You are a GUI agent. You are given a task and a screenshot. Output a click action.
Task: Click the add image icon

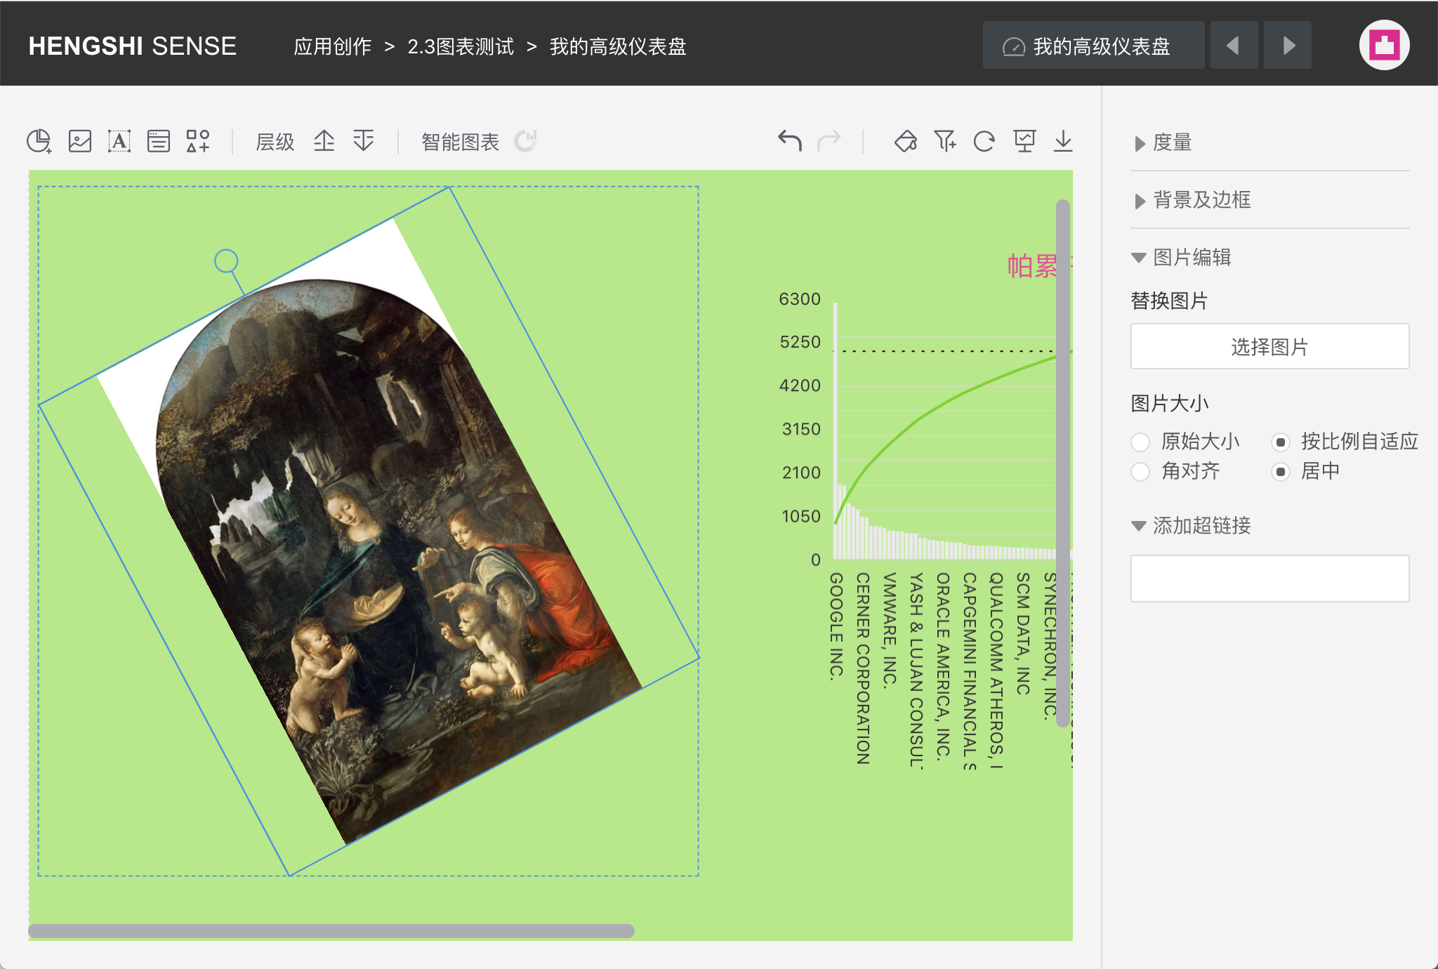79,141
